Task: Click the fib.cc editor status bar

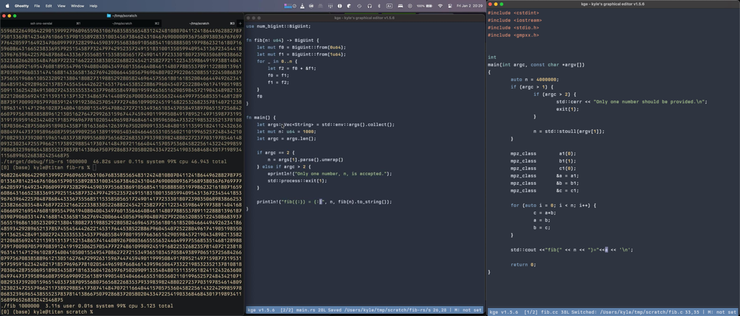Action: click(613, 312)
